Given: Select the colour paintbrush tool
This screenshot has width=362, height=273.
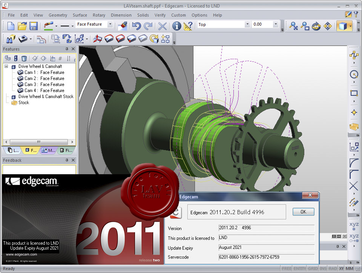Looking at the screenshot, I should point(49,26).
